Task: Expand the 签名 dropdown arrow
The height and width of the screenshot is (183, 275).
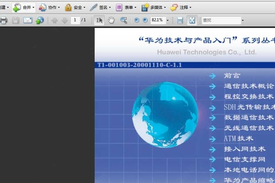Action: point(110,7)
